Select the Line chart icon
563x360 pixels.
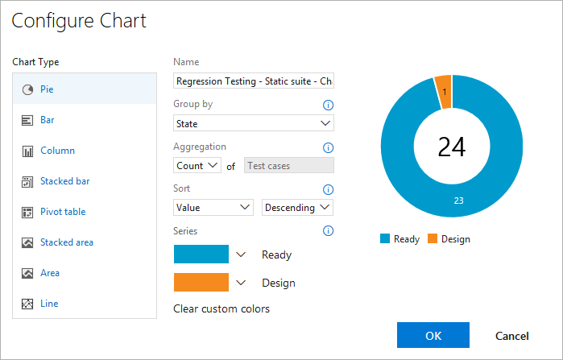pyautogui.click(x=27, y=304)
